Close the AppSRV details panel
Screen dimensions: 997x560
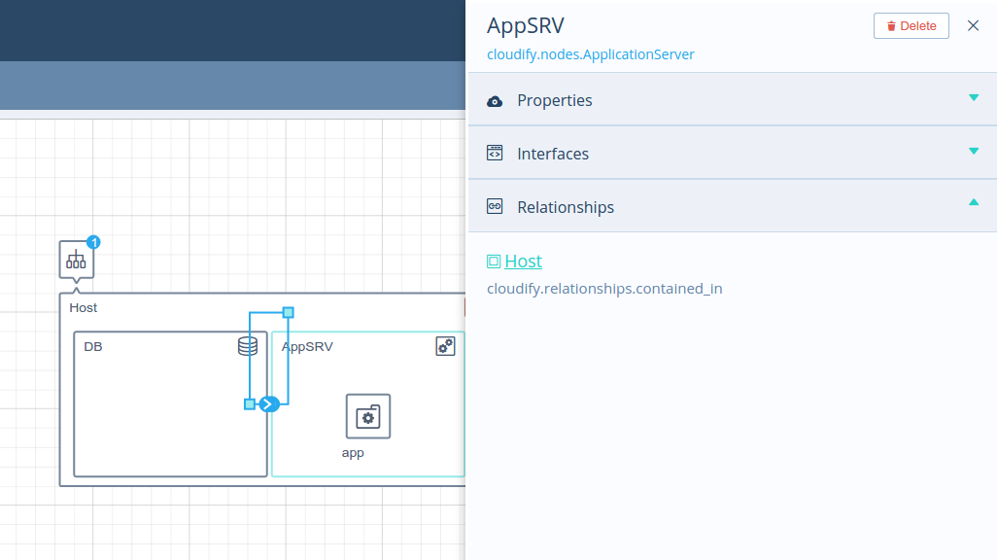point(973,25)
